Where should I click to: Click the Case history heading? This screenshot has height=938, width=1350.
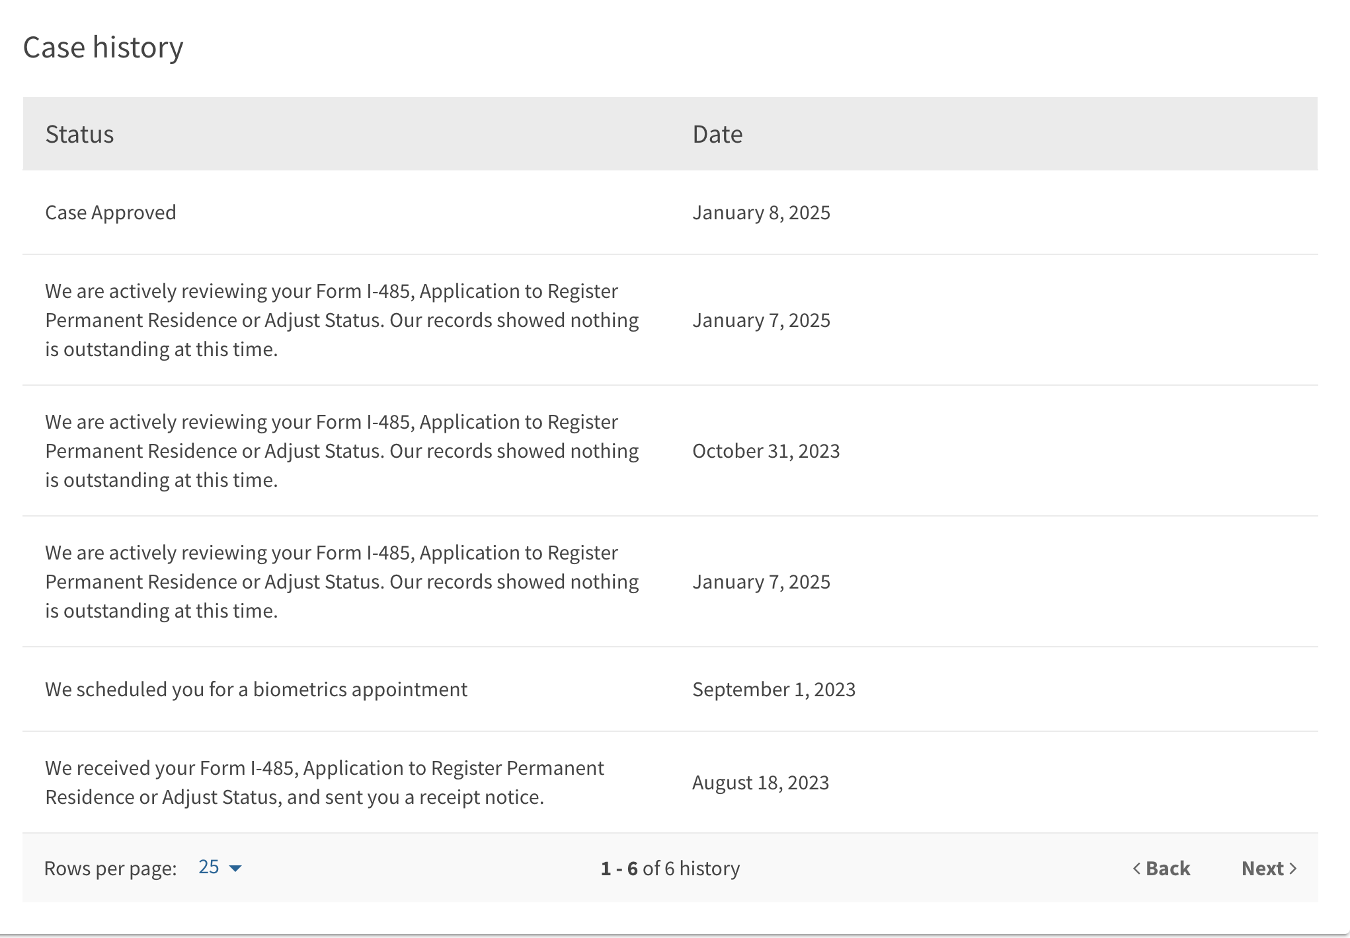click(103, 48)
